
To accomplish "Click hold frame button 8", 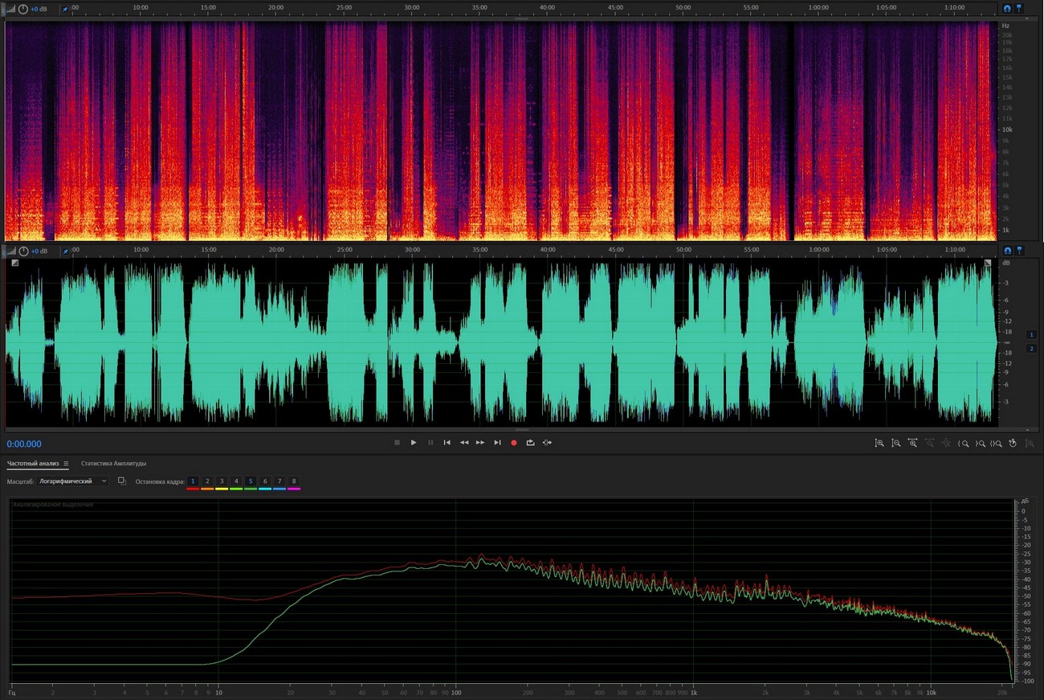I will 294,481.
